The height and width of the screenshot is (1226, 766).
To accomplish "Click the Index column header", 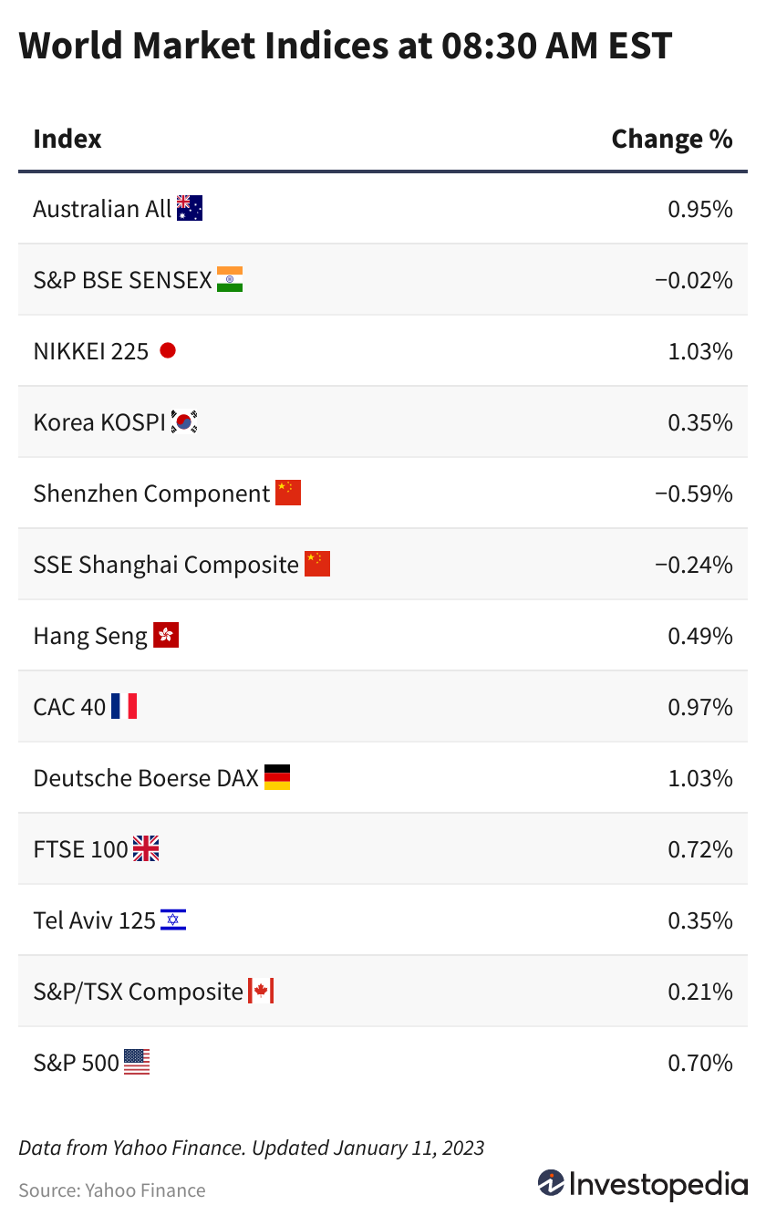I will (67, 139).
